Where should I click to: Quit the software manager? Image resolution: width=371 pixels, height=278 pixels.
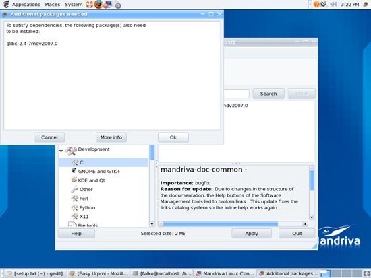click(x=297, y=234)
